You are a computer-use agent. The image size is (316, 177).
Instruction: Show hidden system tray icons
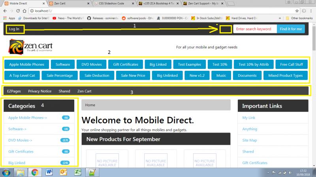268,173
